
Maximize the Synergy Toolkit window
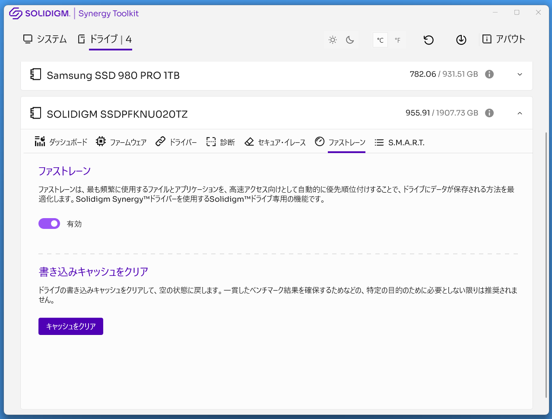pyautogui.click(x=517, y=13)
